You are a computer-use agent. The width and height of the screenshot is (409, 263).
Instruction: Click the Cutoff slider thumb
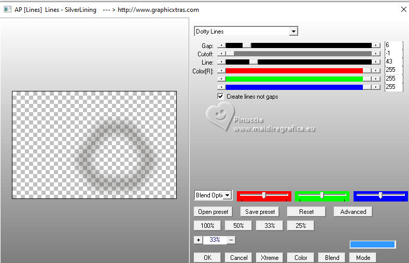point(230,54)
